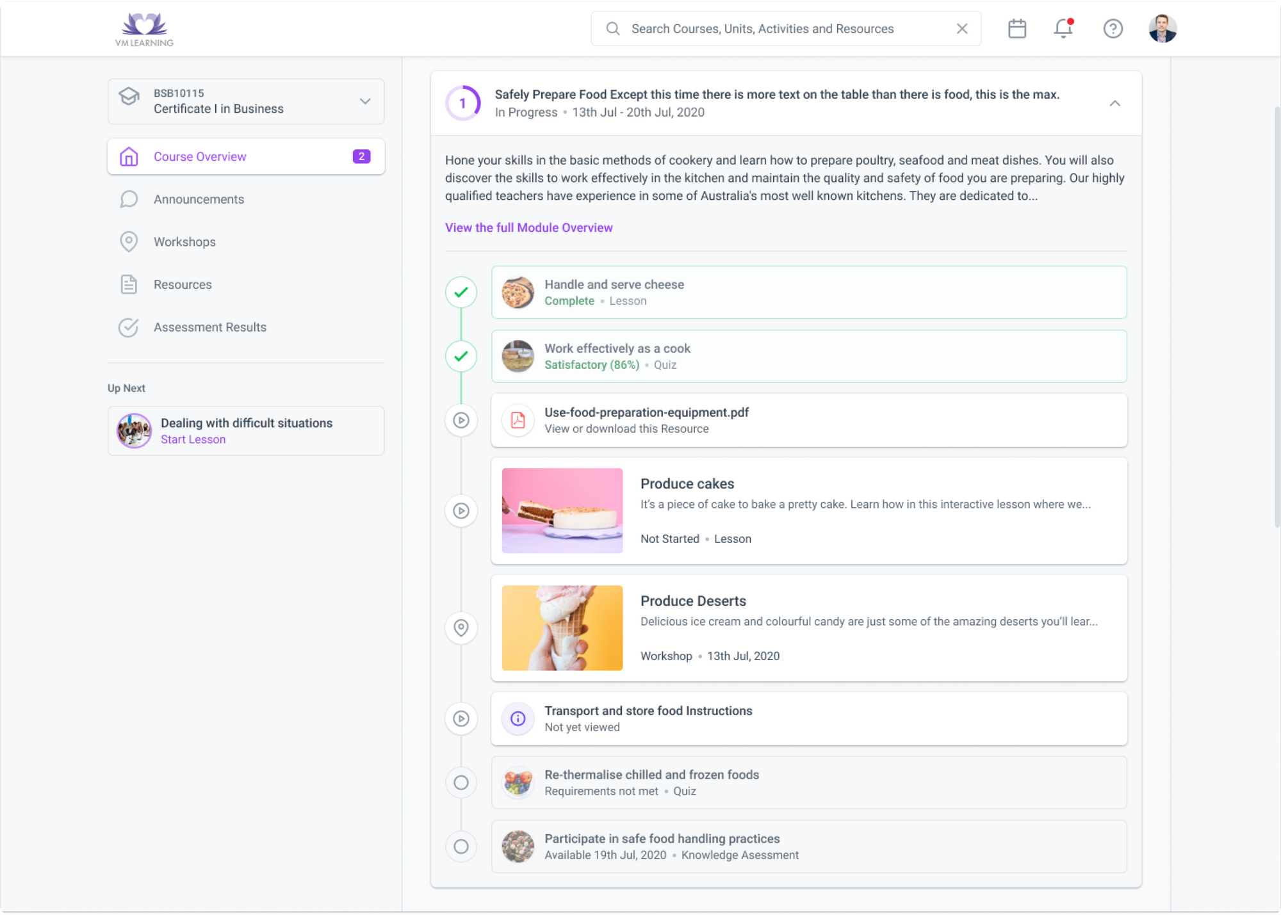Collapse the Safely Prepare Food module
Viewport: 1281px width, 915px height.
coord(1114,103)
